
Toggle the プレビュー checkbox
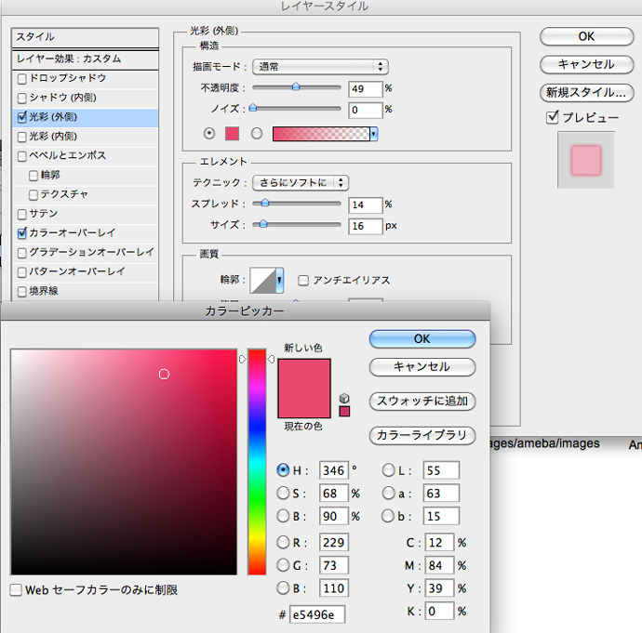tap(553, 117)
